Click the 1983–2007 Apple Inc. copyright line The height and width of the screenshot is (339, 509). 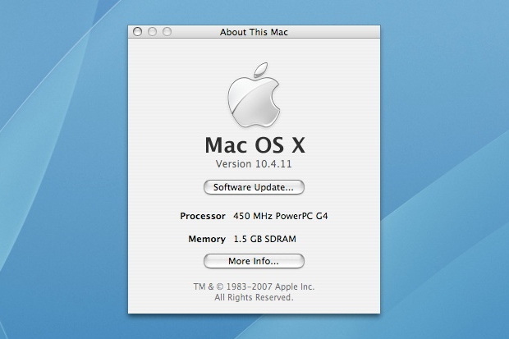[254, 286]
